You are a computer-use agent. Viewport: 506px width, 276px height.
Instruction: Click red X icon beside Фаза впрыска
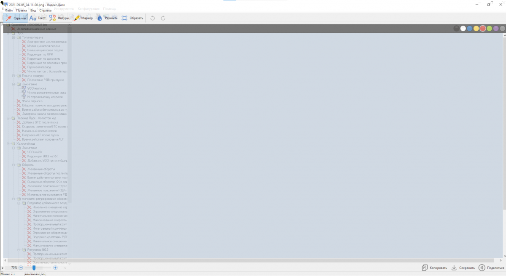[19, 101]
